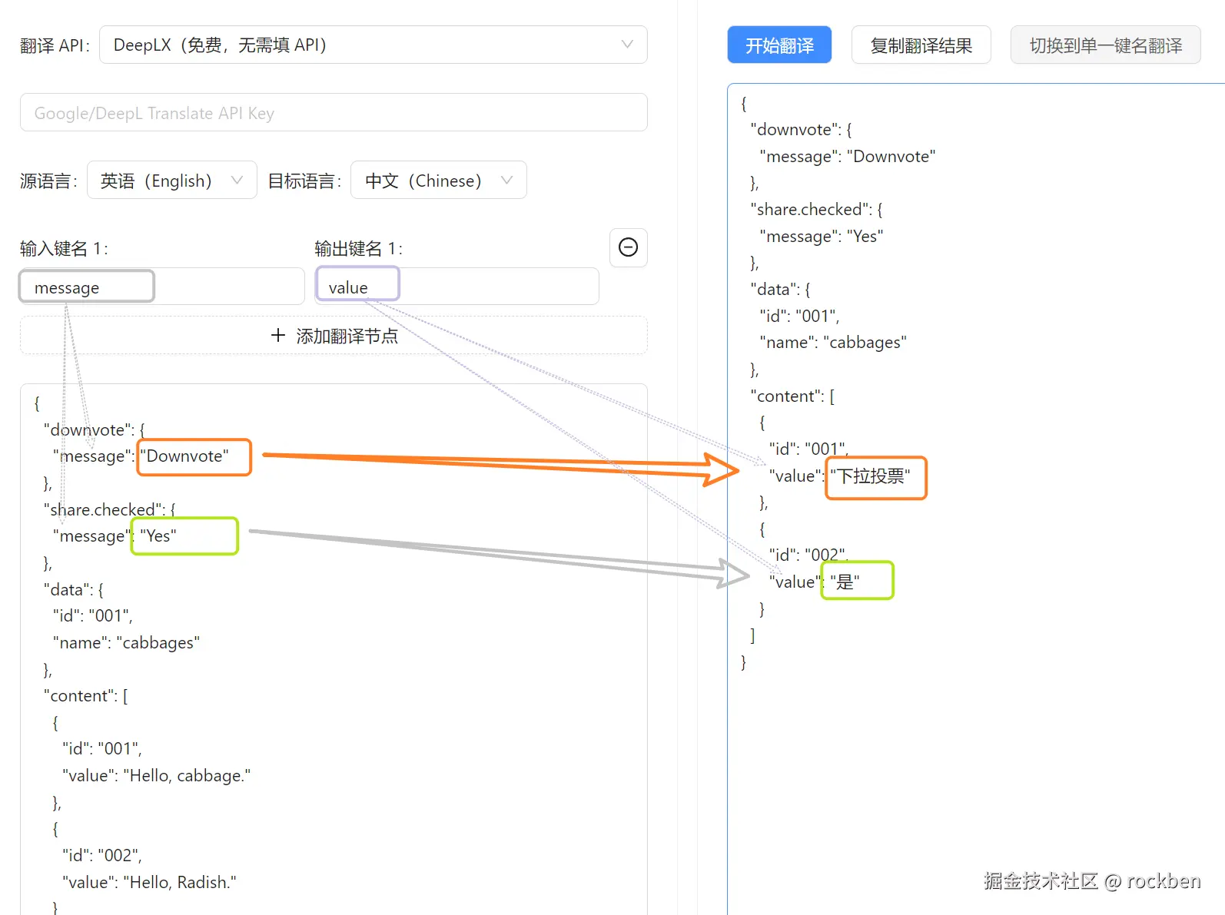Click 添加翻译节点 dashed button

pyautogui.click(x=334, y=336)
